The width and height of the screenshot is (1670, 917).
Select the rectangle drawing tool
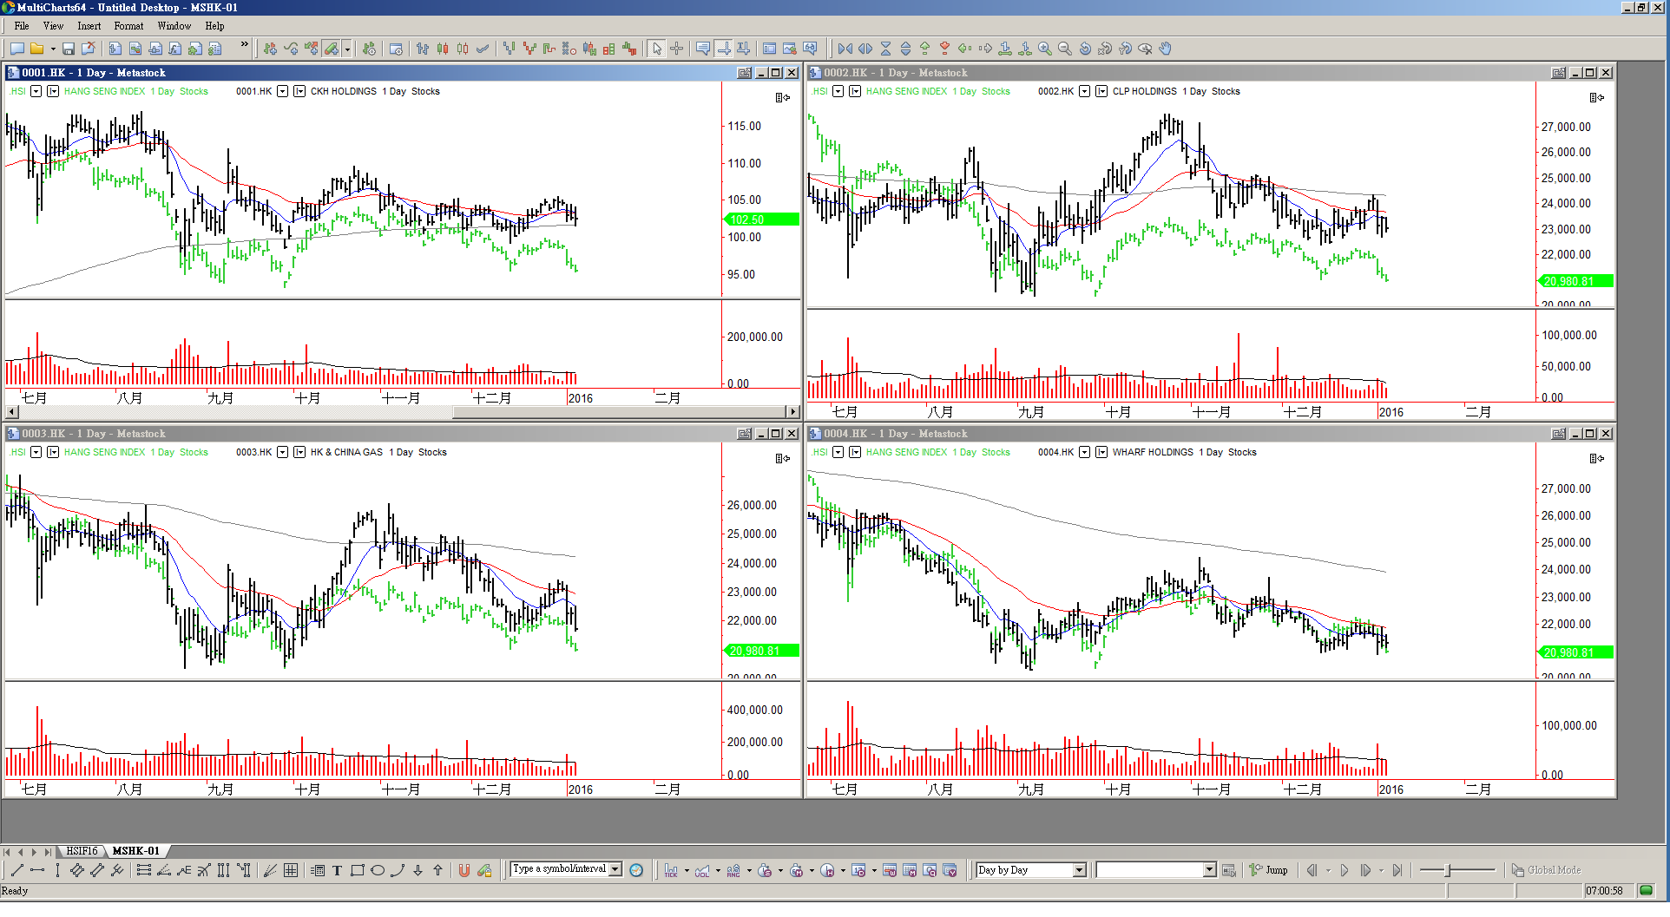[x=357, y=870]
